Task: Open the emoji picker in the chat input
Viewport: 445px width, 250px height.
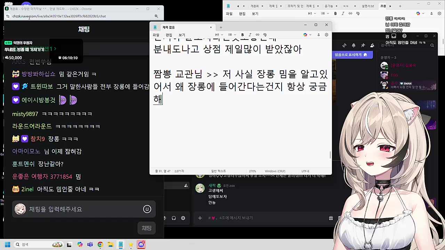Action: click(147, 209)
